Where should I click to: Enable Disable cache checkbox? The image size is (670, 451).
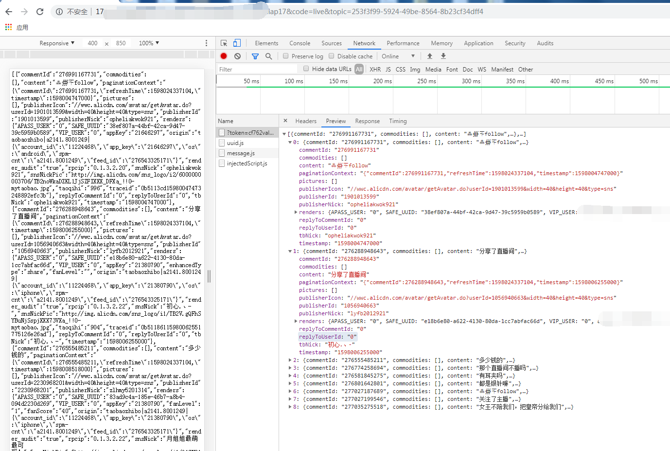coord(332,56)
